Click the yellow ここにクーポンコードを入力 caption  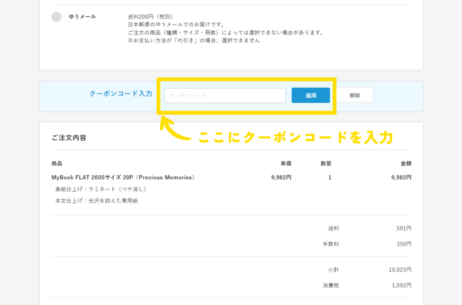coord(296,138)
